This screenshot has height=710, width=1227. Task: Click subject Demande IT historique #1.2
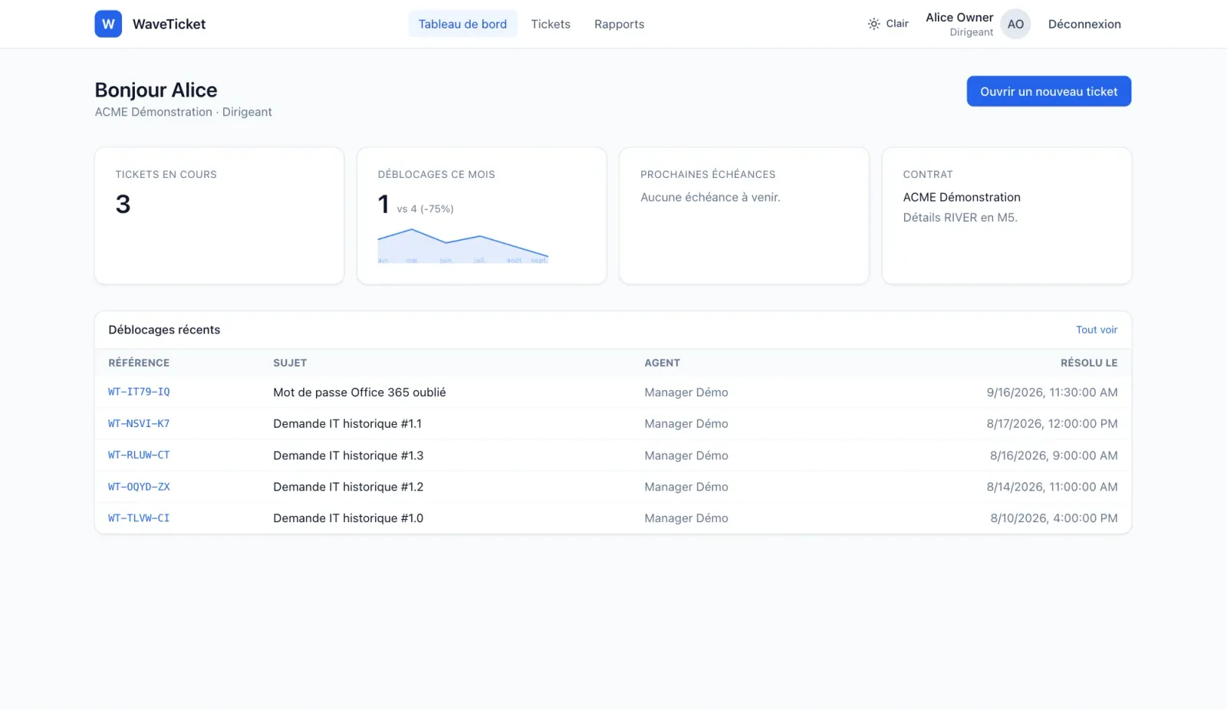coord(348,487)
